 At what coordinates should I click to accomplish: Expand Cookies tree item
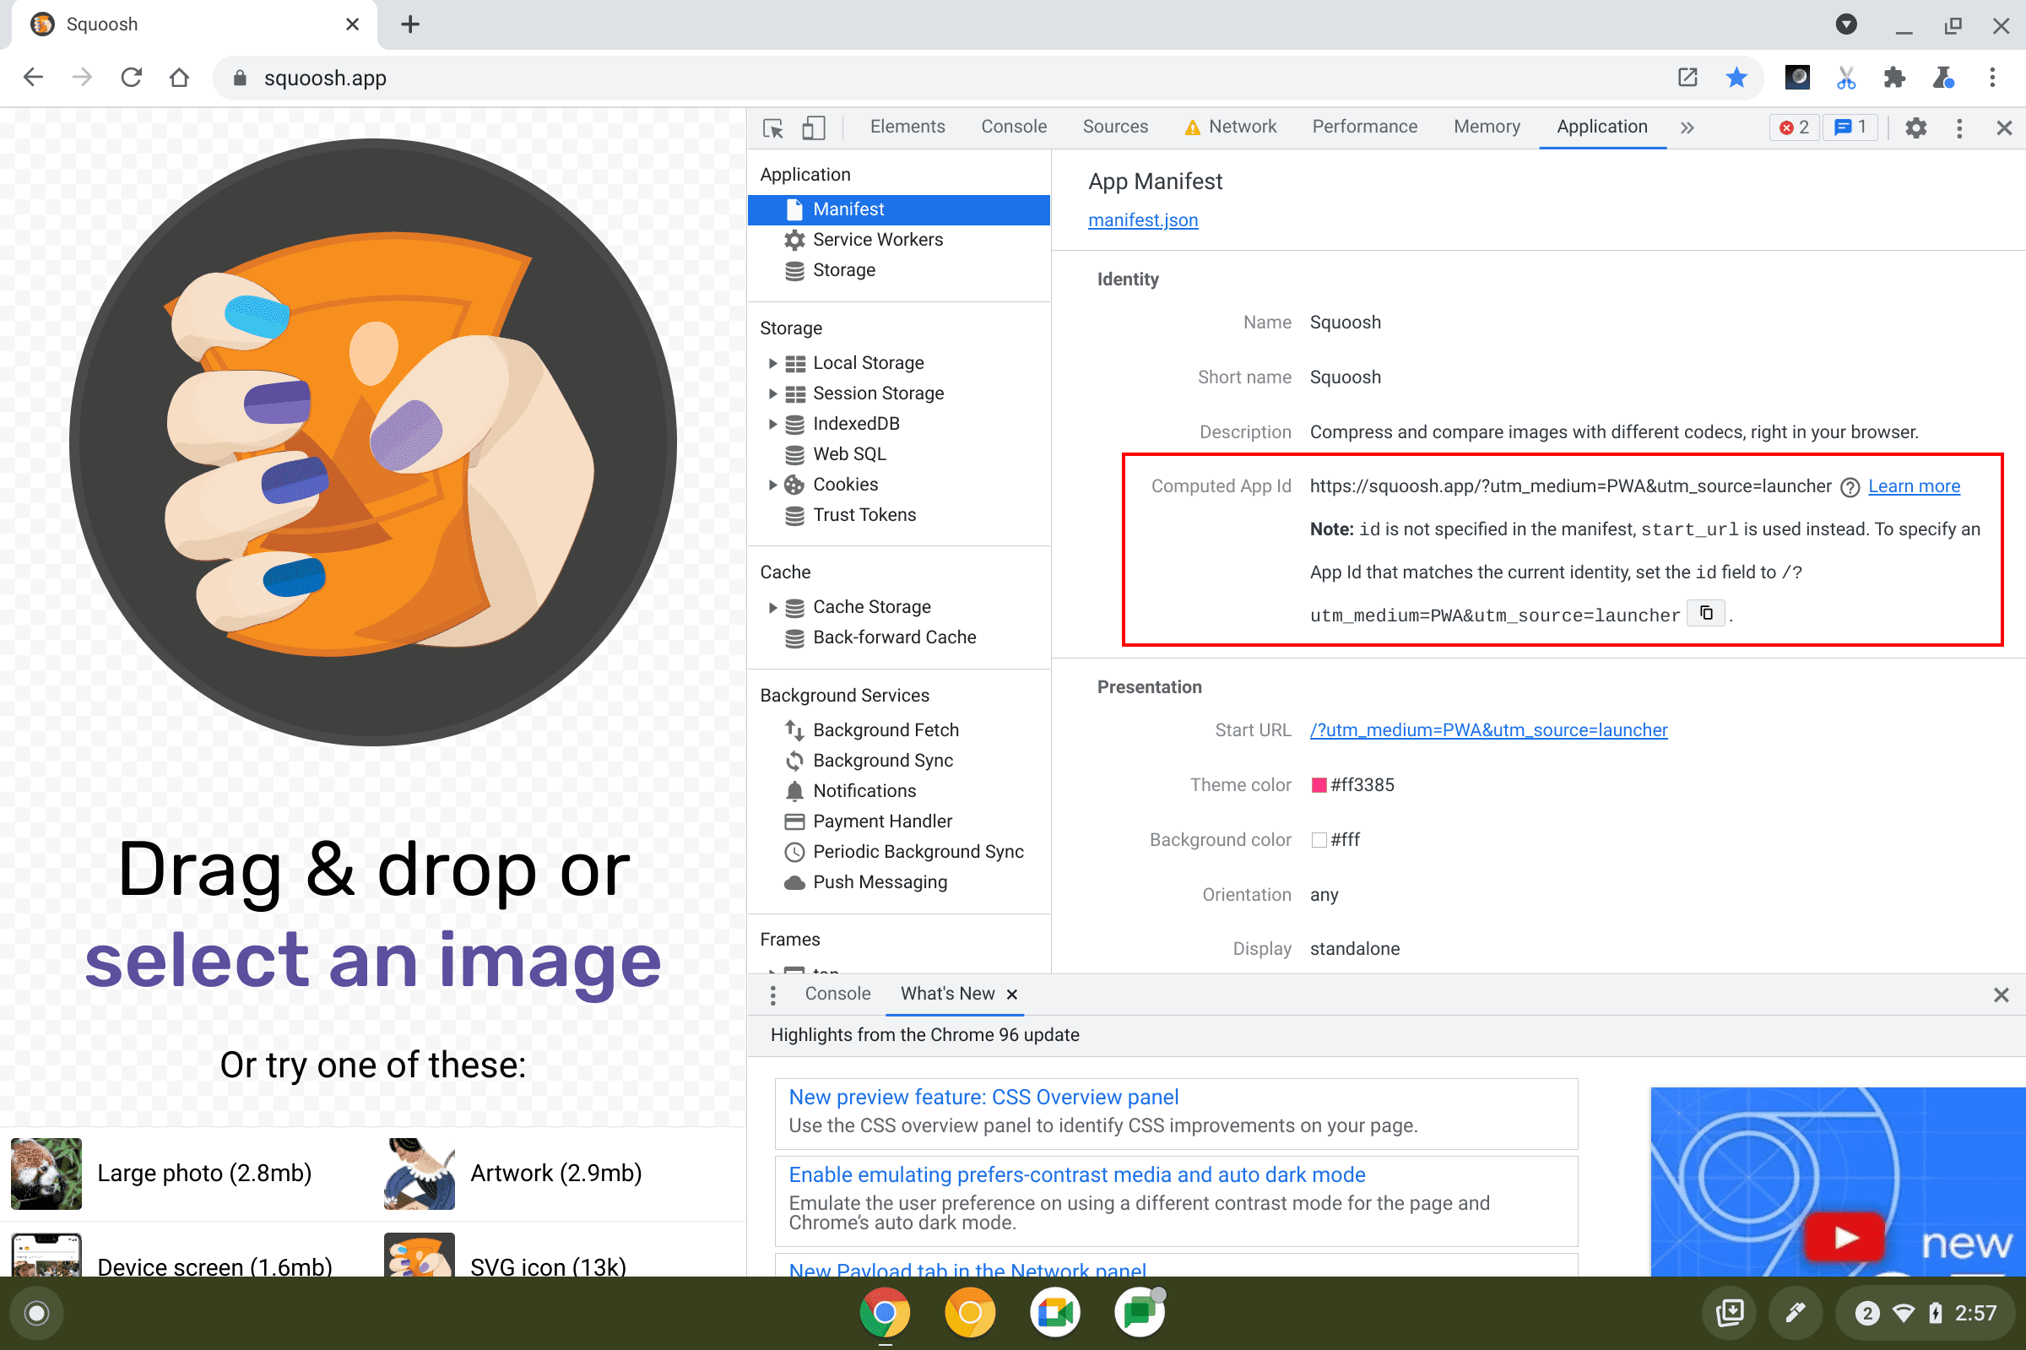[x=768, y=484]
